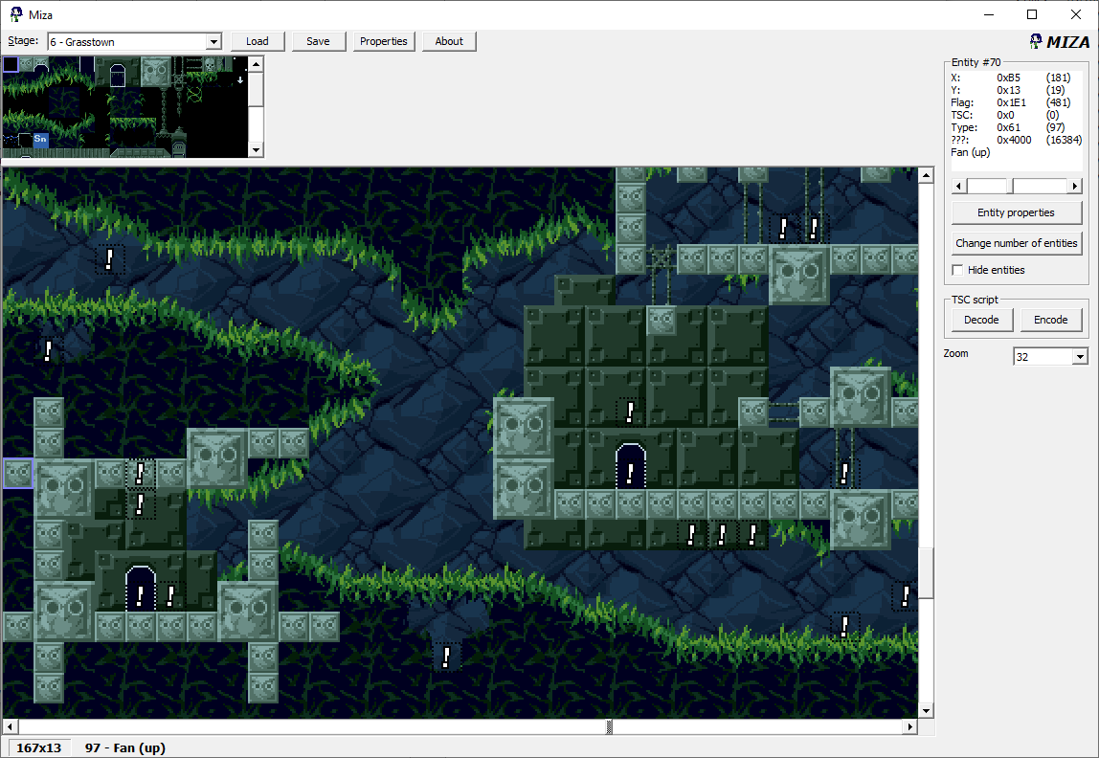
Task: Click the down arrow on the minimap scrollbar
Action: point(256,149)
